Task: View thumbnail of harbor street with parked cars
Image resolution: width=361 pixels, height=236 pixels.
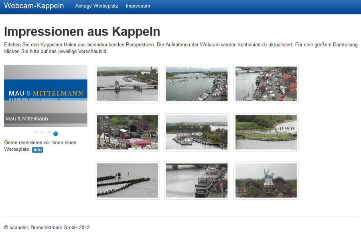Action: [266, 84]
